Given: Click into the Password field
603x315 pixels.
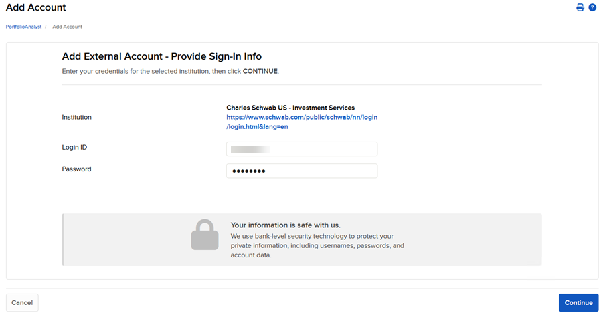Looking at the screenshot, I should pyautogui.click(x=302, y=171).
